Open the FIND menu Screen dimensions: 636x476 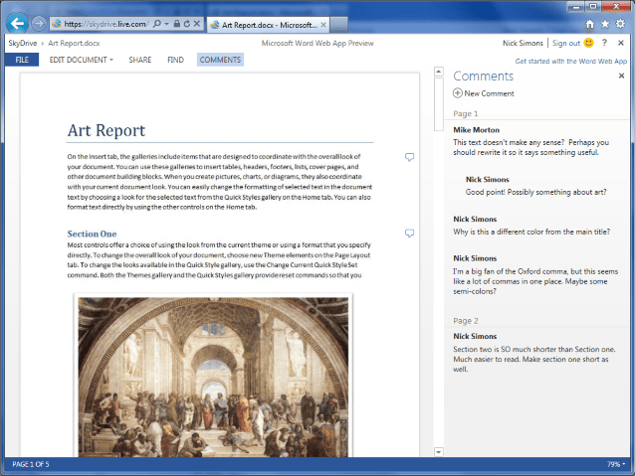tap(175, 60)
